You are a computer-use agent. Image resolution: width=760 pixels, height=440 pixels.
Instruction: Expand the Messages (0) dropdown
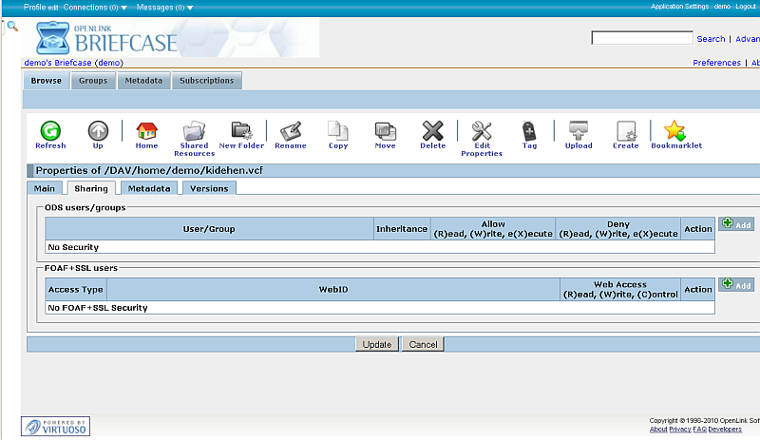click(164, 8)
